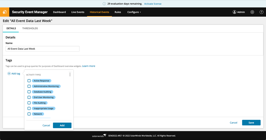Screen dimensions: 266x140
Task: Click the Security Event Manager title
Action: point(30,12)
